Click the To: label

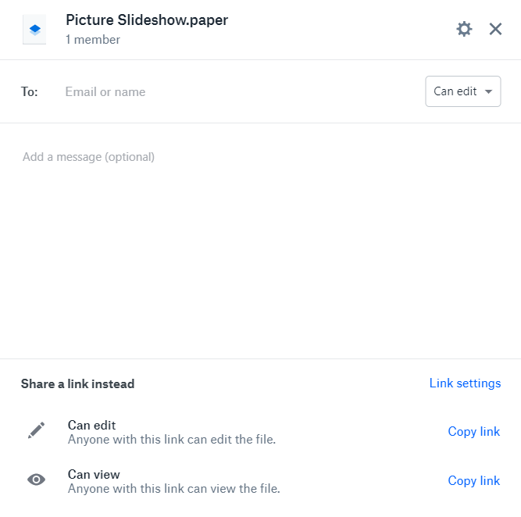pos(29,91)
